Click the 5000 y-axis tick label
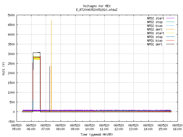 coord(11,15)
